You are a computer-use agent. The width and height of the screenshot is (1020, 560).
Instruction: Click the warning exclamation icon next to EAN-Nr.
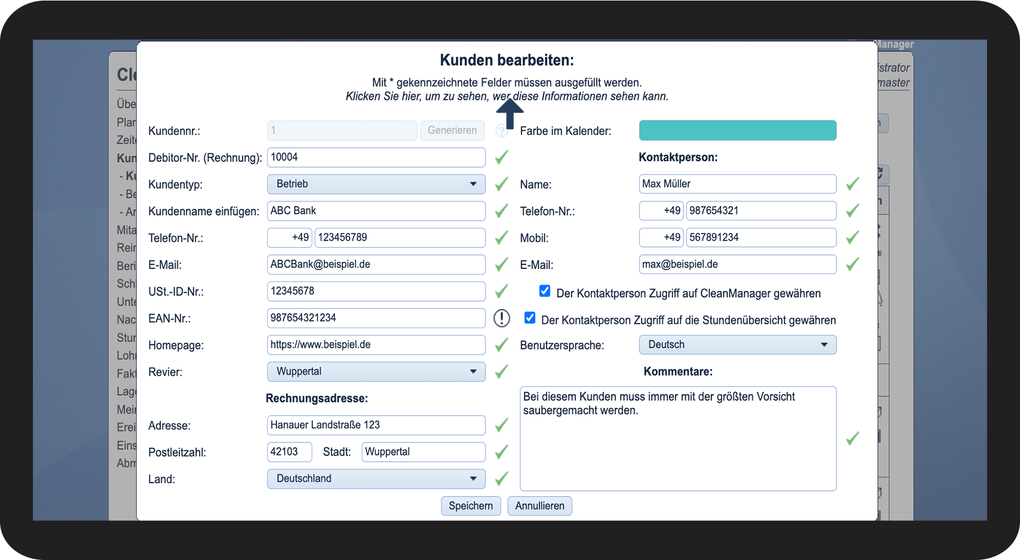click(x=502, y=318)
